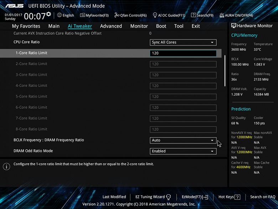Click the 6-Core Ratio Limit field
Viewport: 278px width, 209px height.
[183, 108]
